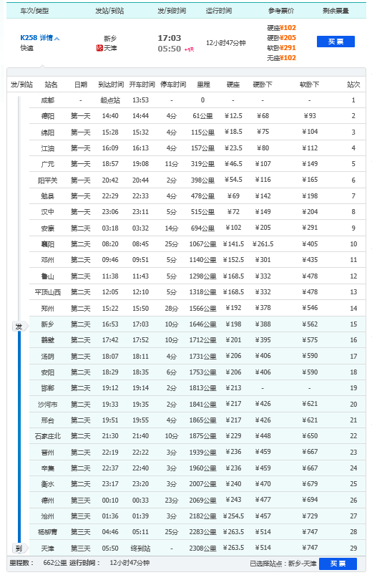Click the +1天 next-day indicator

(x=189, y=49)
